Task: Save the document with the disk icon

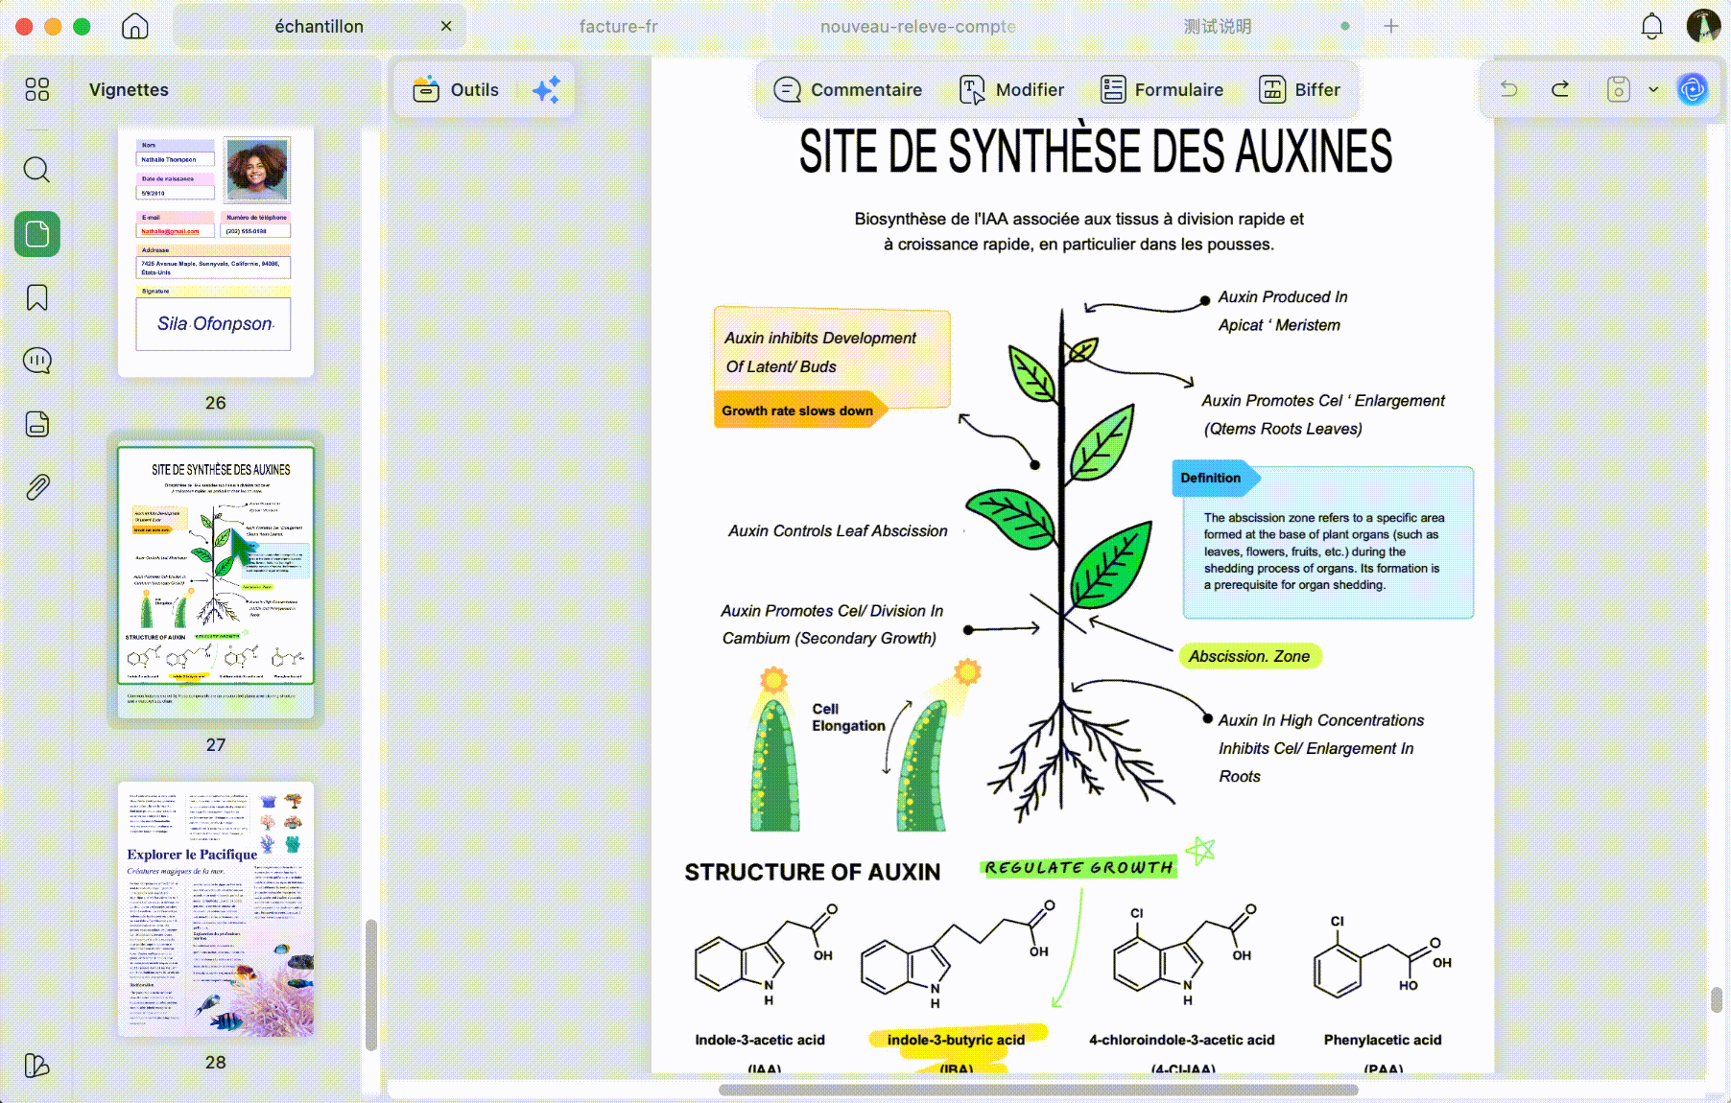Action: tap(1619, 89)
